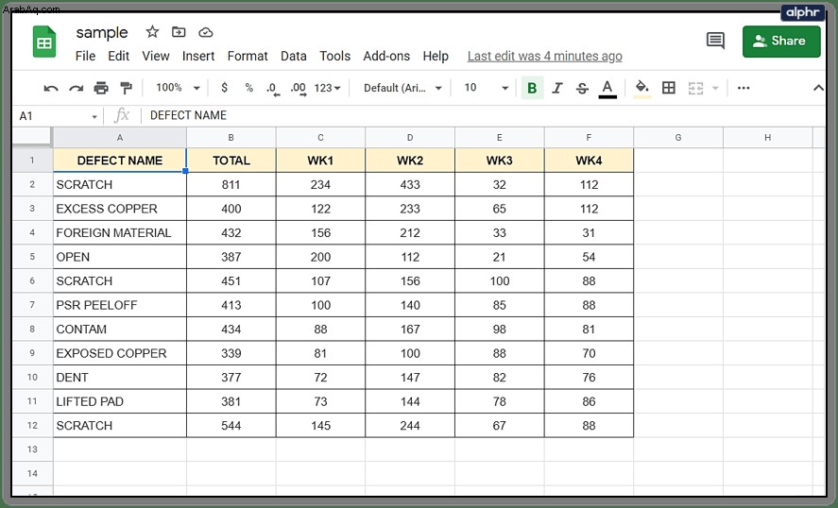Select the CONTAM cell
The height and width of the screenshot is (508, 838).
(120, 329)
